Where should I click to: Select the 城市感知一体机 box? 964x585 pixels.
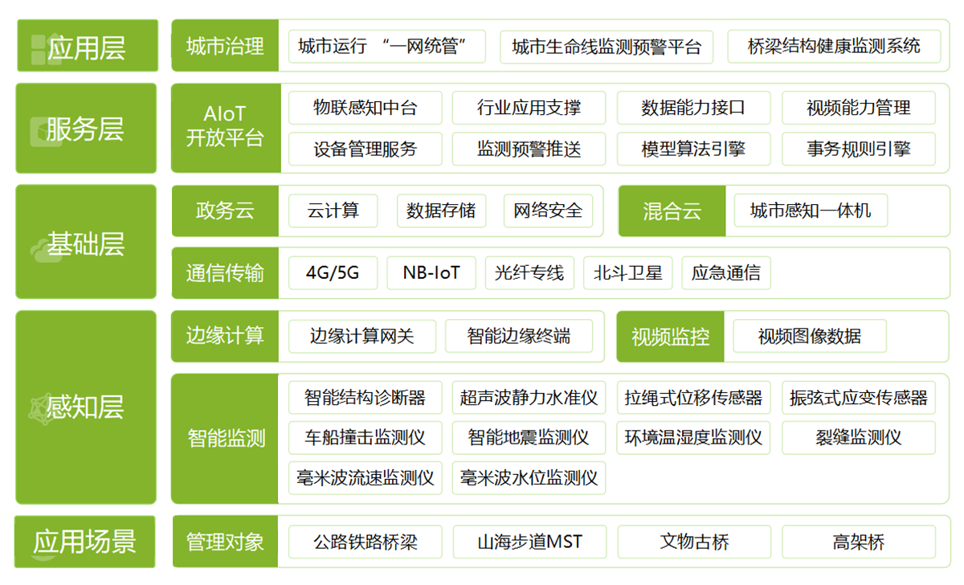point(811,211)
